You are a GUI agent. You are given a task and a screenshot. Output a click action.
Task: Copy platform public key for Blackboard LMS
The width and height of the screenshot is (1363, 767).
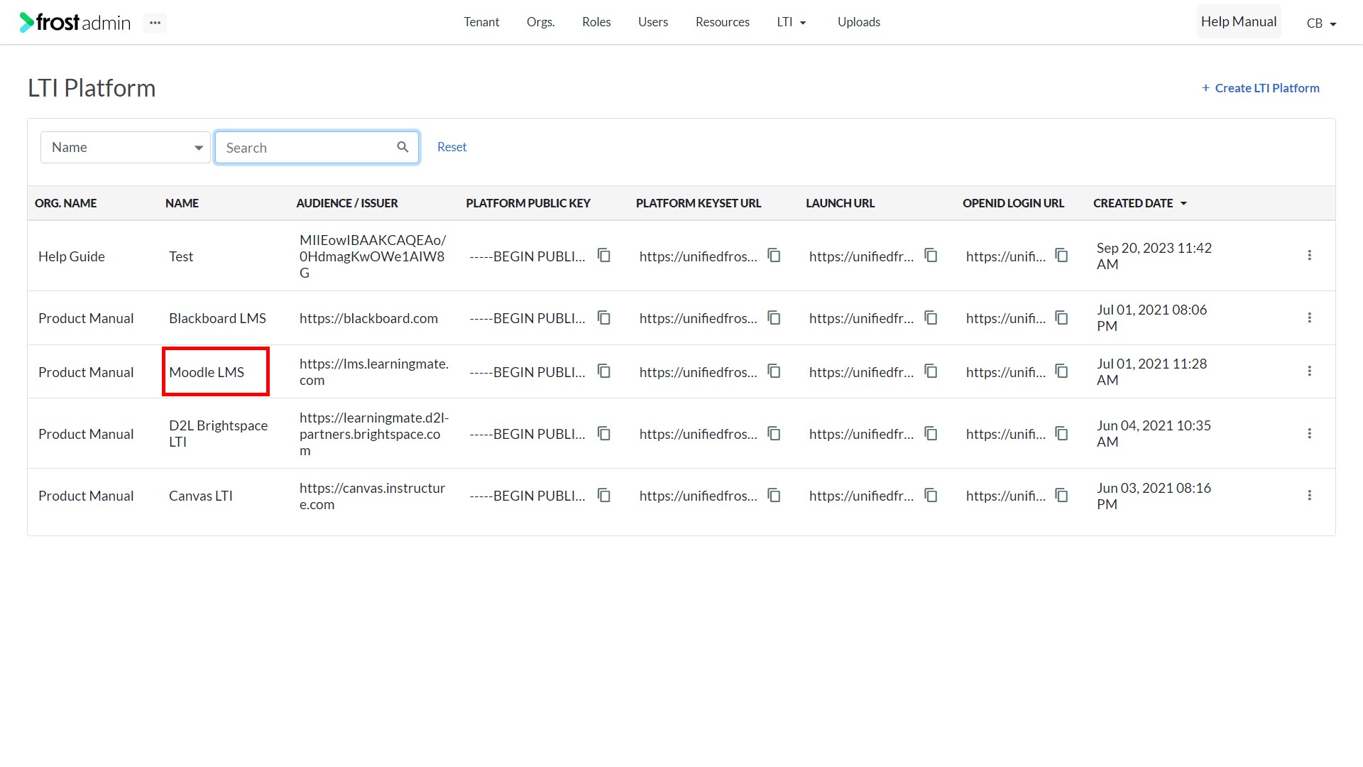pyautogui.click(x=604, y=317)
